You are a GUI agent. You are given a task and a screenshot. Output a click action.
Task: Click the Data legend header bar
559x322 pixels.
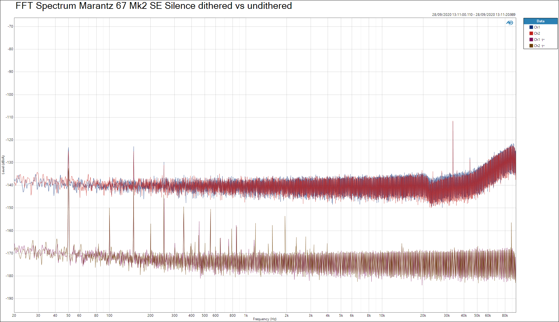pos(540,21)
